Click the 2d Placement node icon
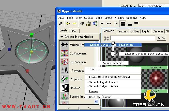This screenshot has height=111, width=169. pyautogui.click(x=65, y=53)
